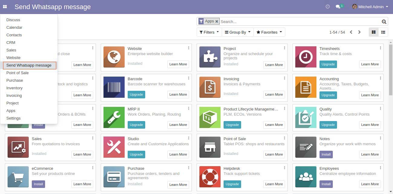Image resolution: width=393 pixels, height=194 pixels.
Task: Switch to list view
Action: pyautogui.click(x=383, y=32)
